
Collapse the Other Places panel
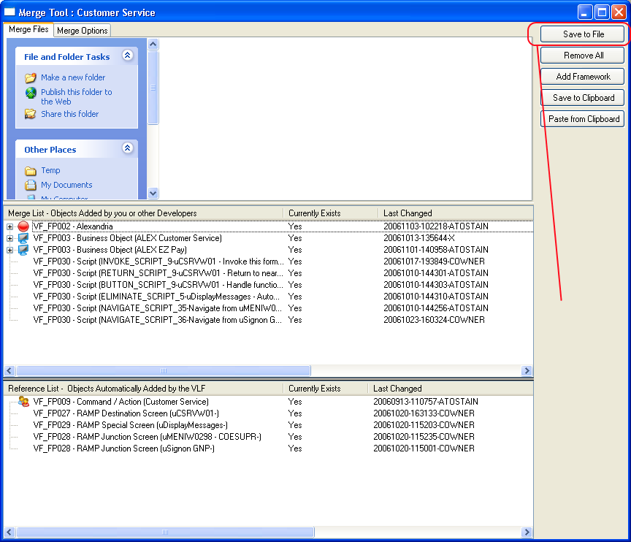coord(128,148)
